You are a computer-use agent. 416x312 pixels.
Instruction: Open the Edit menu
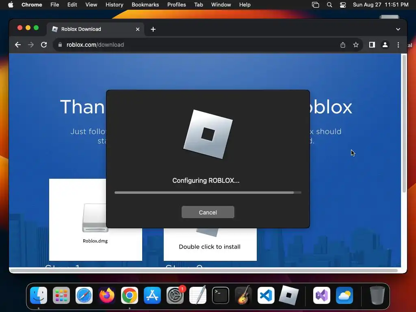click(x=72, y=5)
